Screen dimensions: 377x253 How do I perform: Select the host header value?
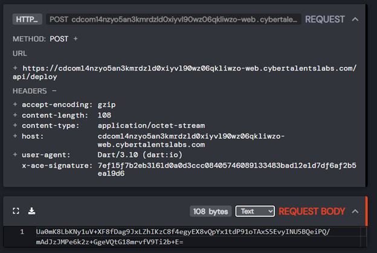point(191,141)
